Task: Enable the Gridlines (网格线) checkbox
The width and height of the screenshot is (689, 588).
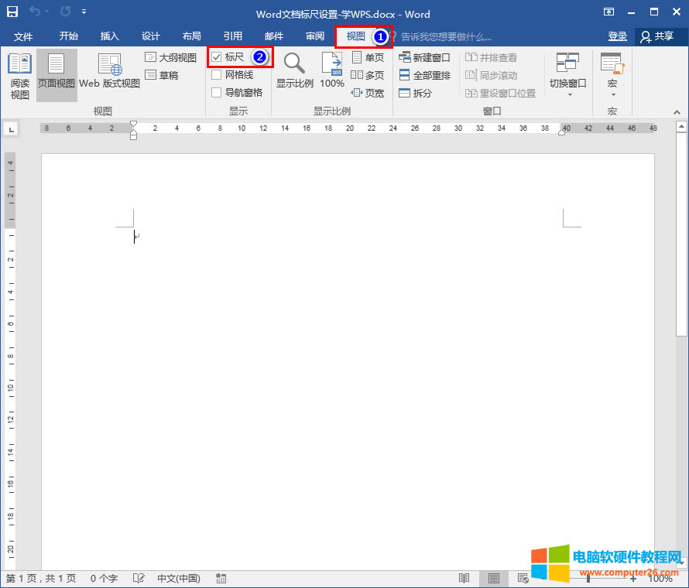Action: pyautogui.click(x=217, y=75)
